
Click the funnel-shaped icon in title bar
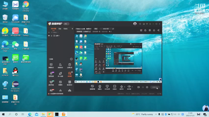coord(147,24)
